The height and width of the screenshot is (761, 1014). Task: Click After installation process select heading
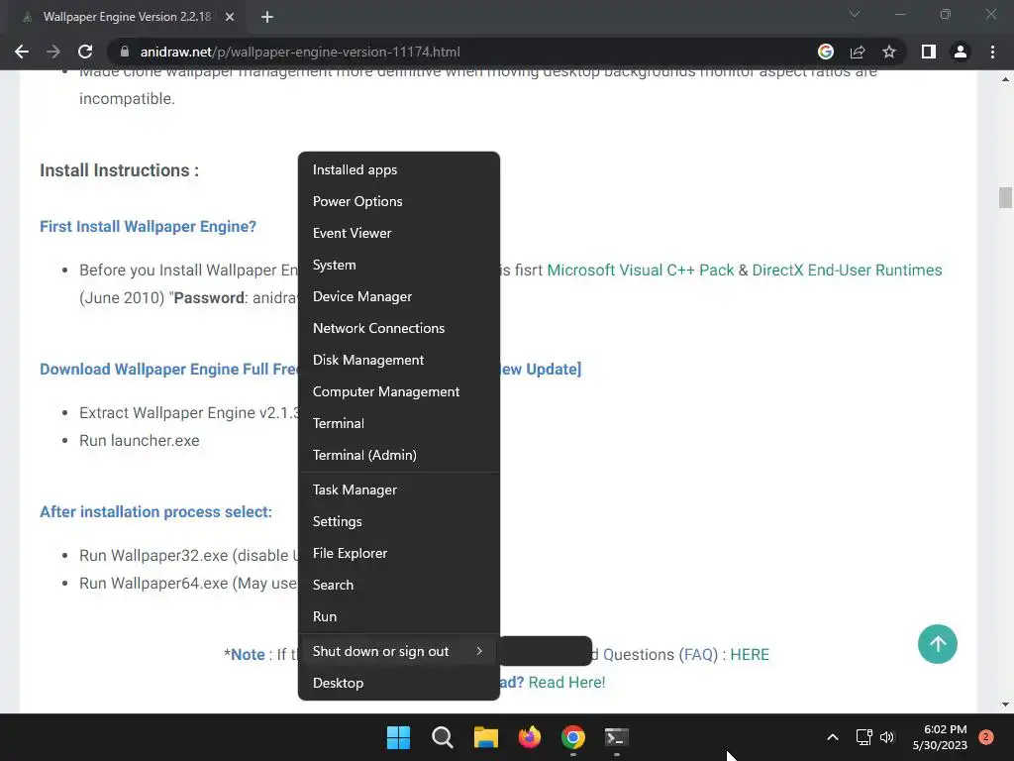[x=155, y=512]
